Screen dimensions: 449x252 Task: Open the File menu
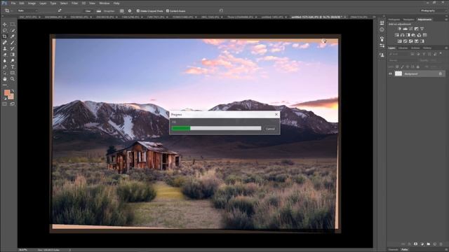13,3
